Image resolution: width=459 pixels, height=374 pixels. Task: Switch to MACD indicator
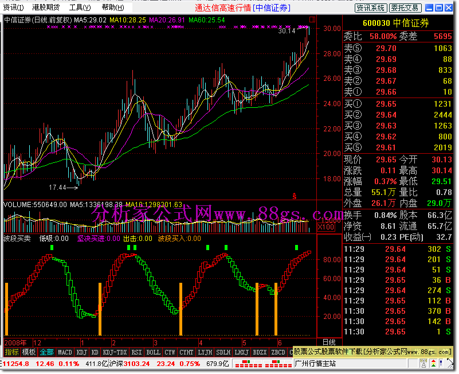click(65, 352)
